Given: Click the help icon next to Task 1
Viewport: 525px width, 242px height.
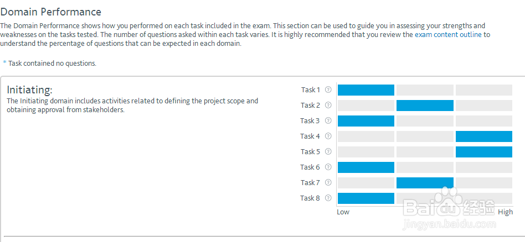Looking at the screenshot, I should coord(328,90).
